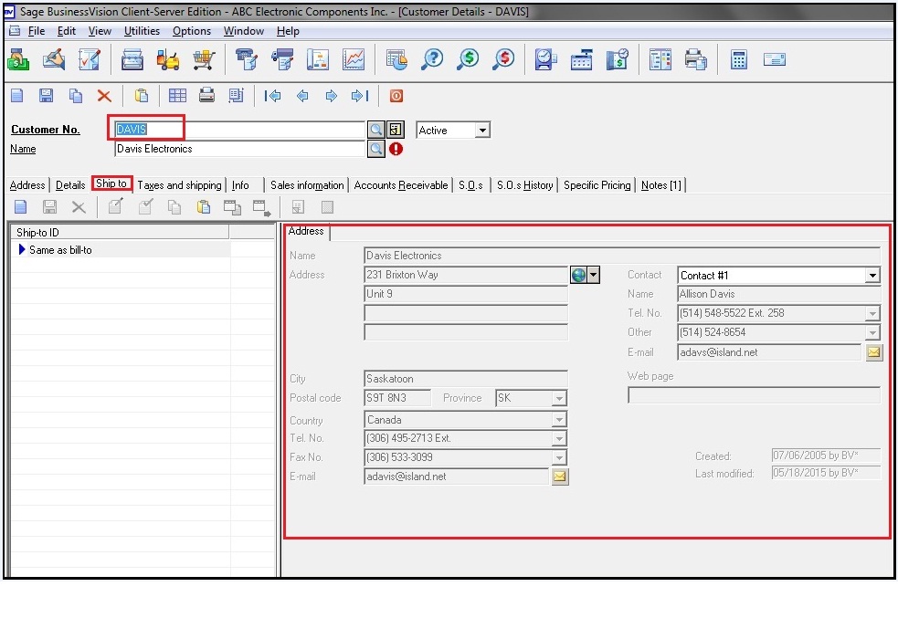
Task: Open the Active status dropdown
Action: pos(482,131)
